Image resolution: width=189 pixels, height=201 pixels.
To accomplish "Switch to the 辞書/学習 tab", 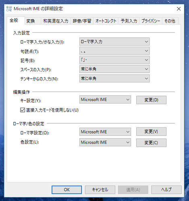I will 82,21.
